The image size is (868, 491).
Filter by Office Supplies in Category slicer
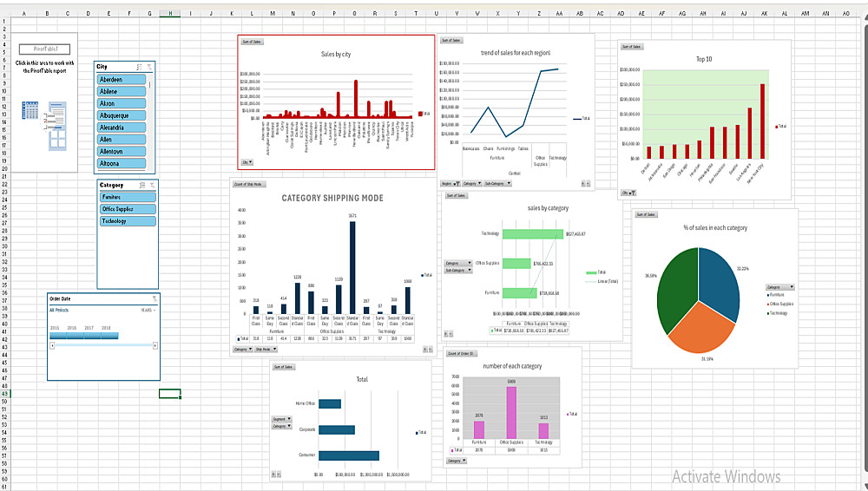point(128,209)
